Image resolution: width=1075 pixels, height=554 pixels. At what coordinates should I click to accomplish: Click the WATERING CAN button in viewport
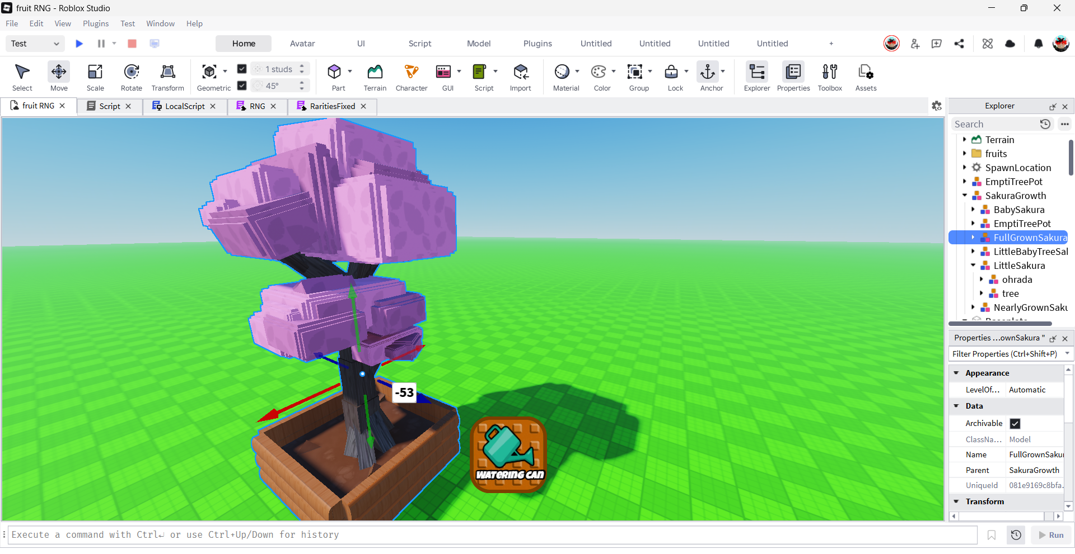509,455
